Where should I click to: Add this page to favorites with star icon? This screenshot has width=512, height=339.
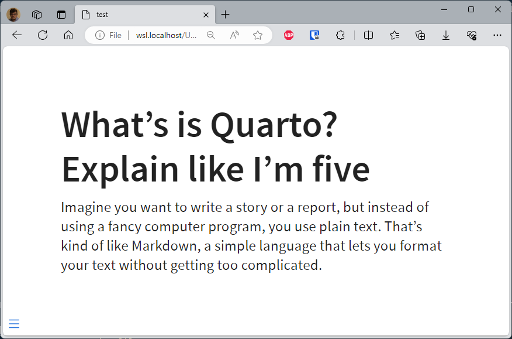258,35
